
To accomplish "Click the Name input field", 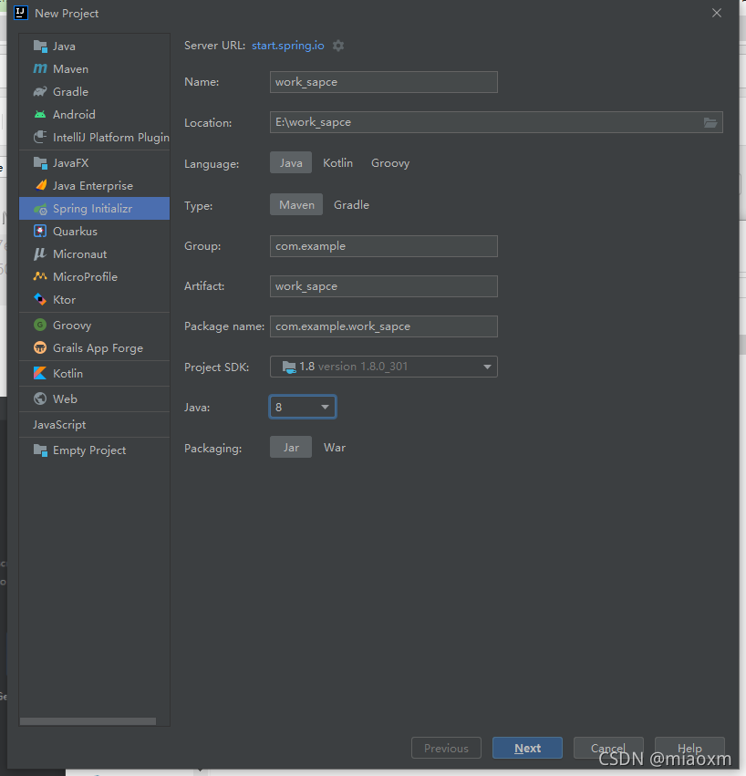I will click(x=384, y=82).
